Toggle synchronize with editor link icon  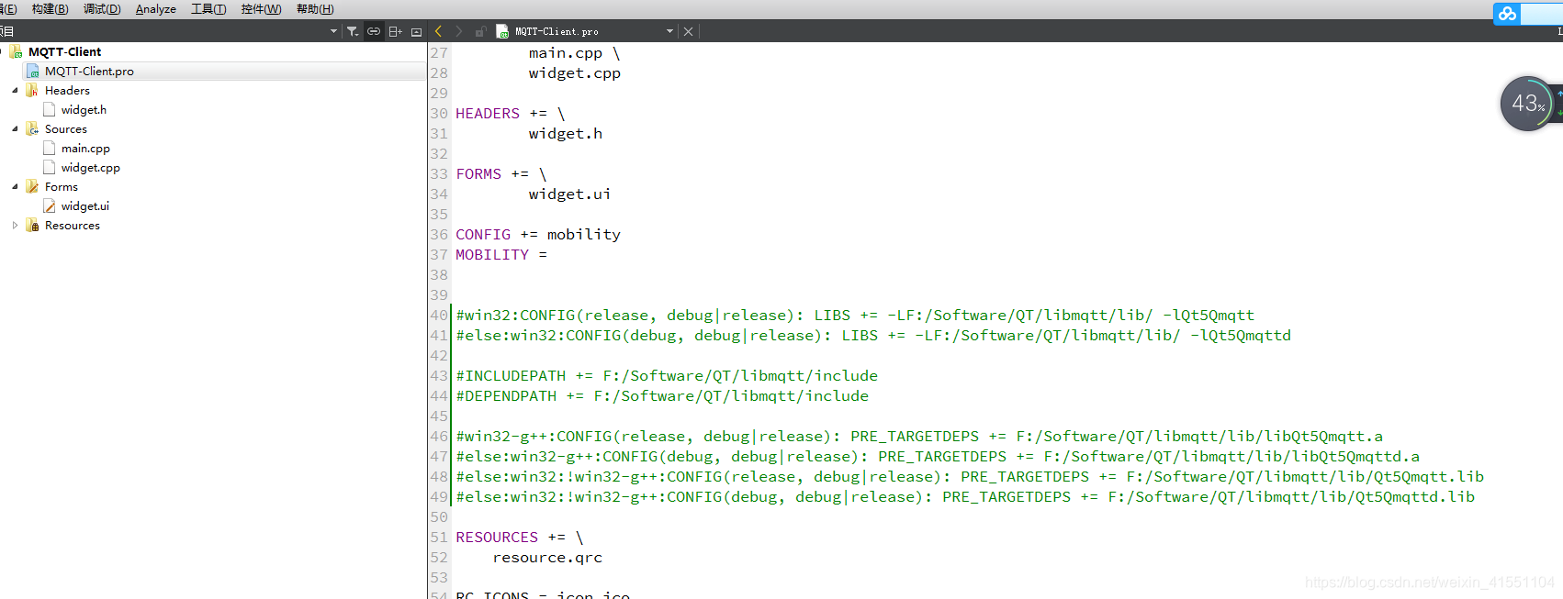[x=374, y=31]
